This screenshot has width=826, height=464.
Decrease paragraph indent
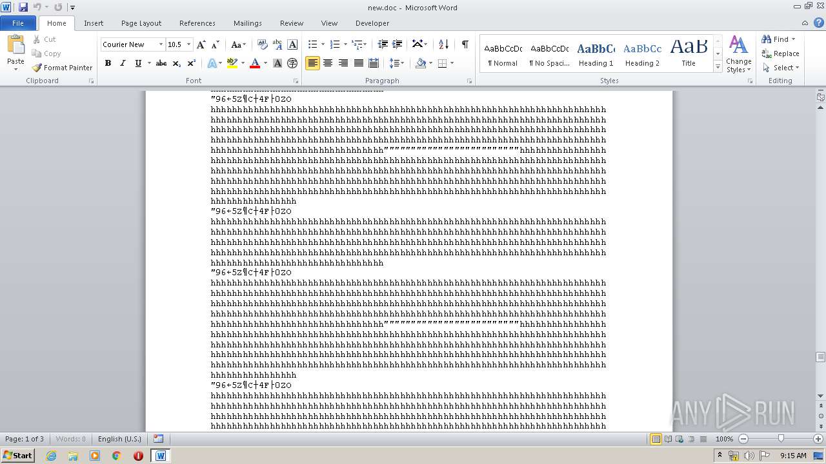pos(383,44)
